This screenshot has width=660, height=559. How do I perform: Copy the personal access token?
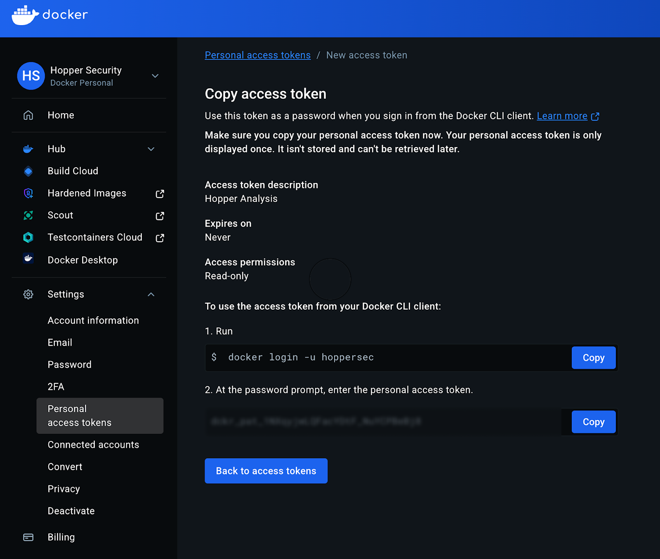click(x=594, y=422)
